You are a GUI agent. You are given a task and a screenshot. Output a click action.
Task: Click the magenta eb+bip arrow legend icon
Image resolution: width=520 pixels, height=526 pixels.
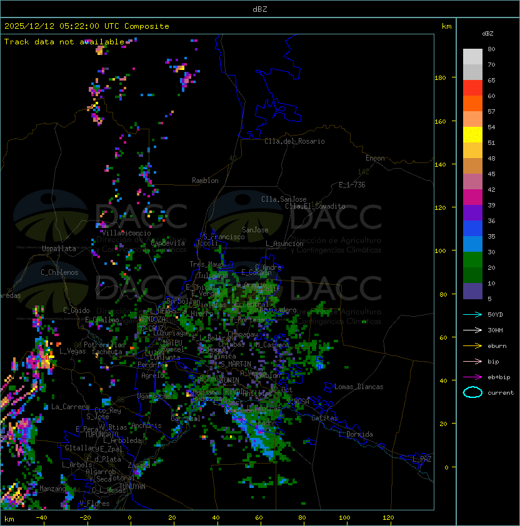[472, 377]
